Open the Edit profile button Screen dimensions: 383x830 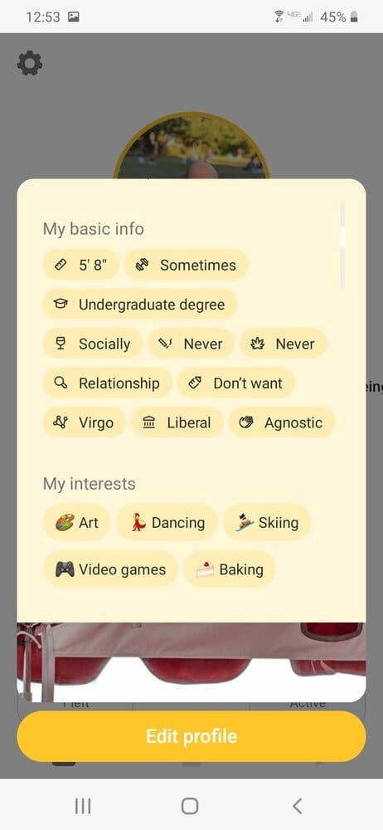tap(191, 736)
